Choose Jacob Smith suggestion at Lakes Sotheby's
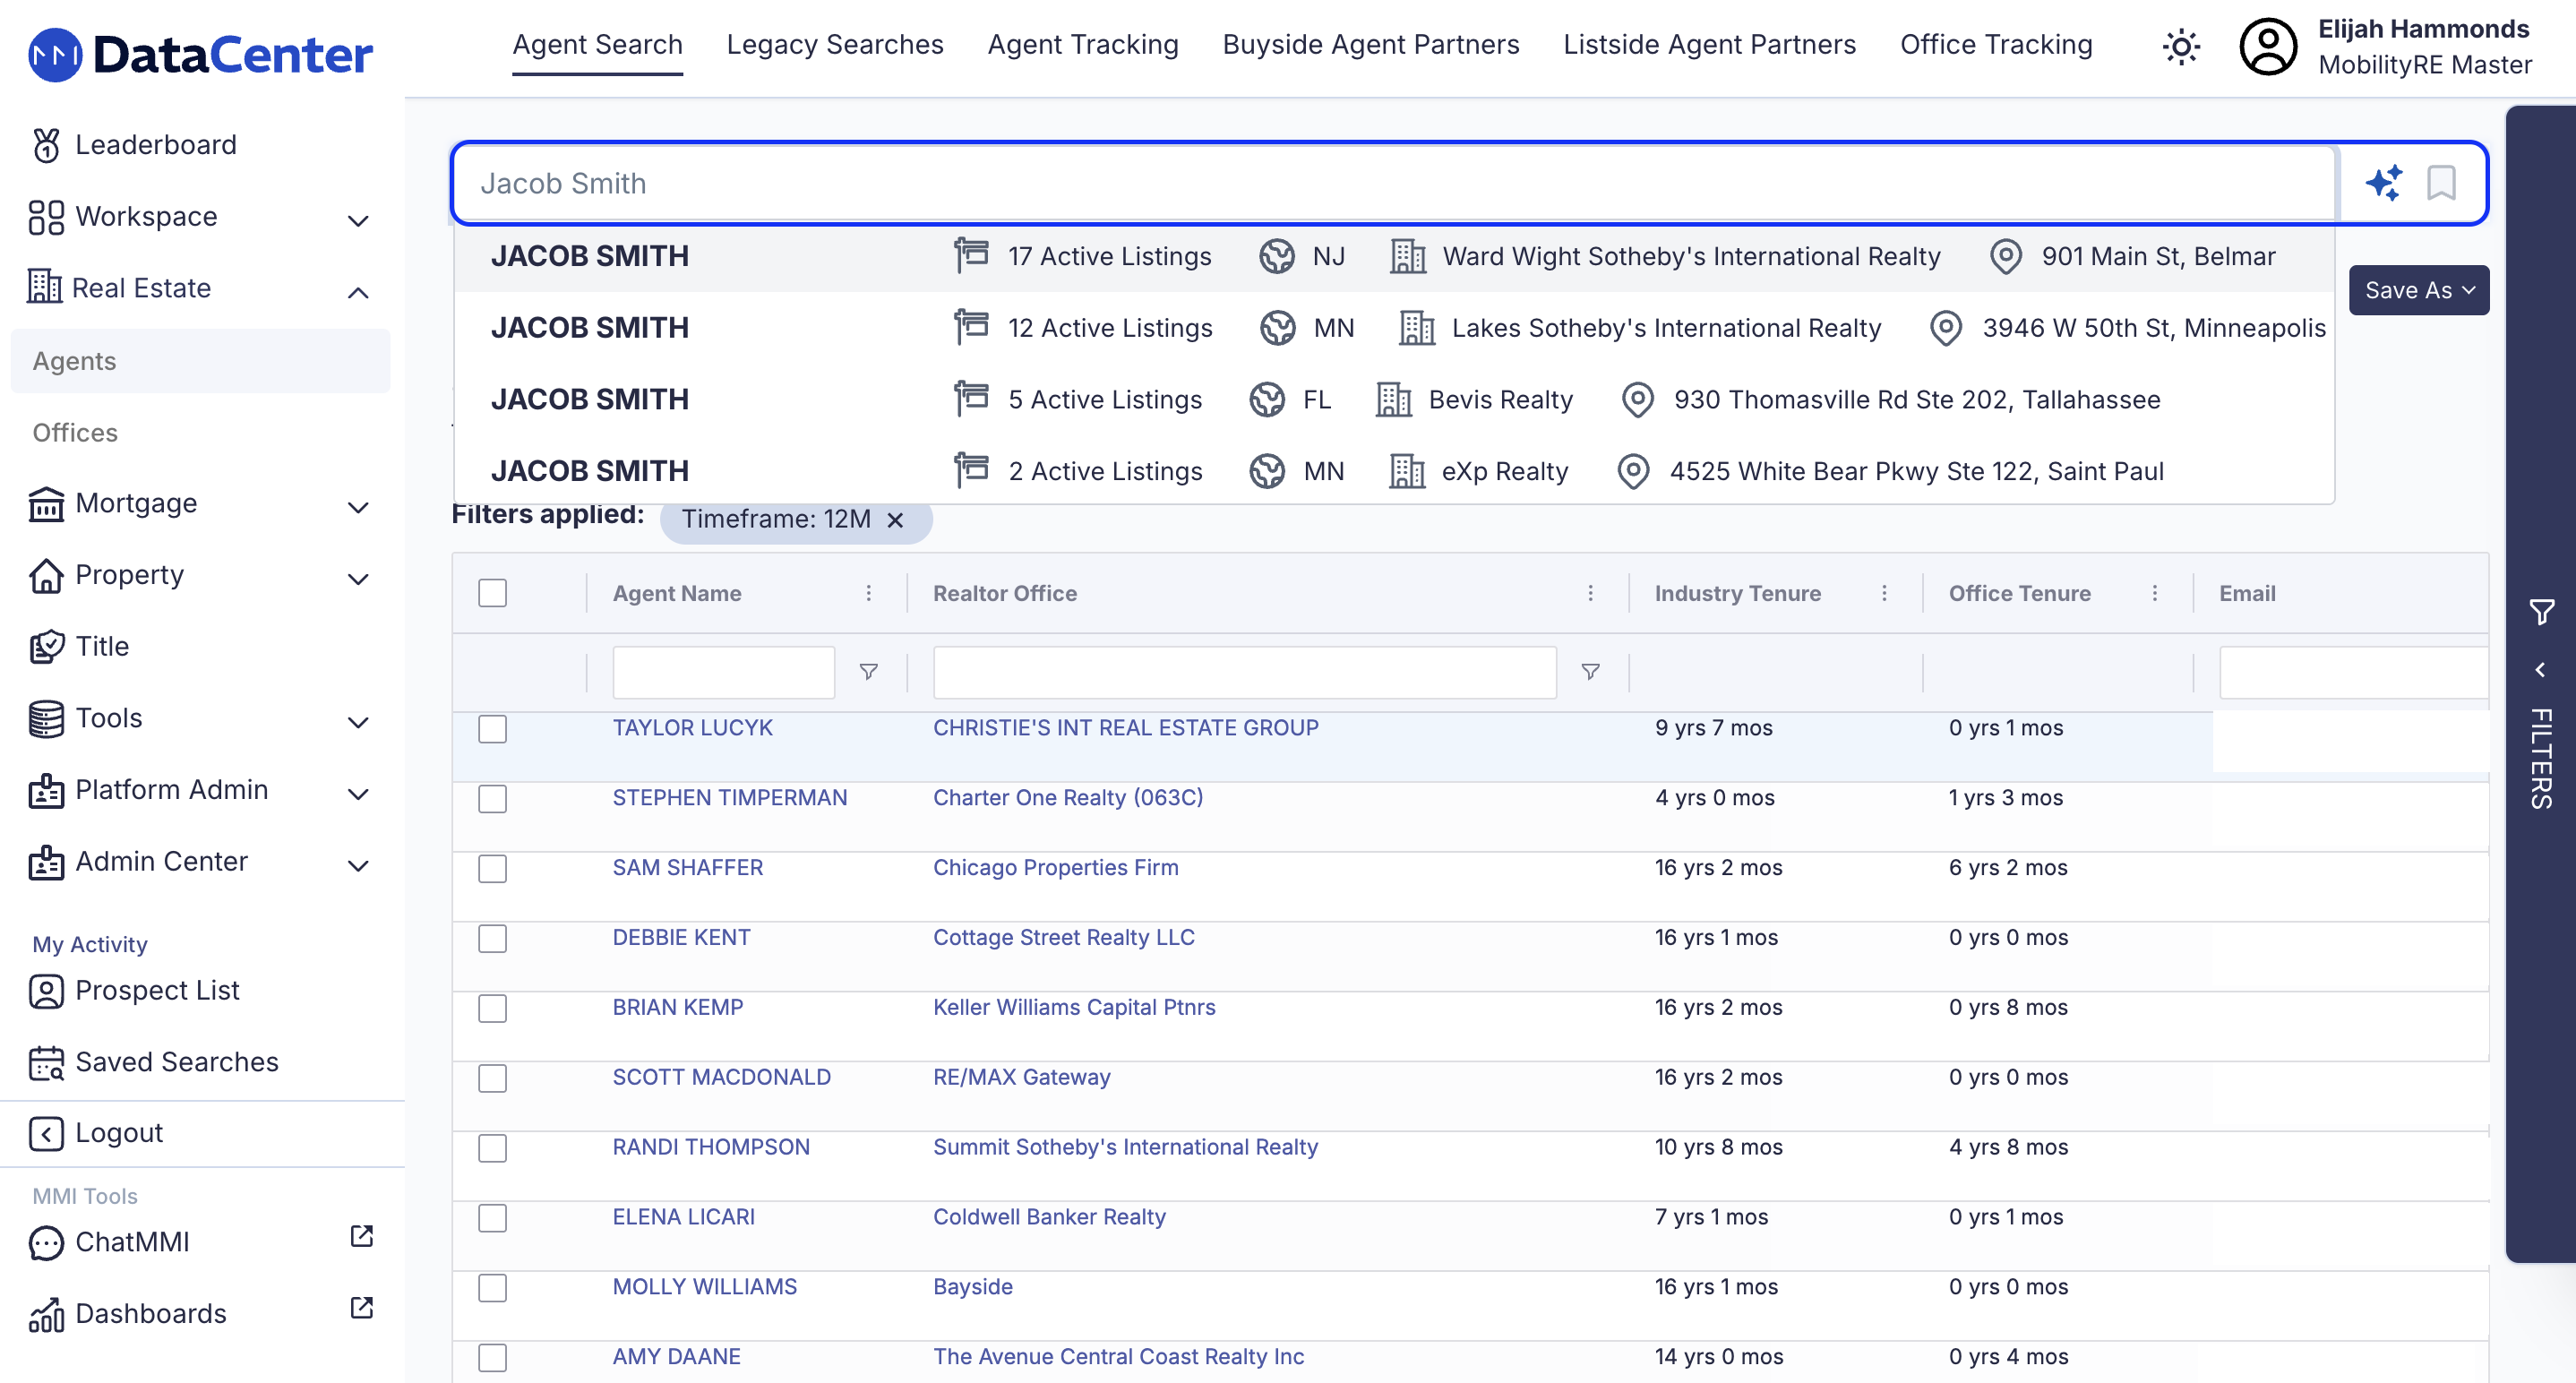 pyautogui.click(x=1394, y=328)
